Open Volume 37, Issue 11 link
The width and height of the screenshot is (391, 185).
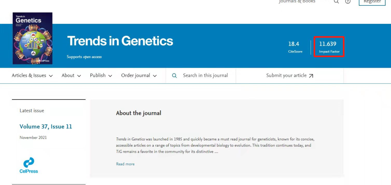[x=46, y=127]
